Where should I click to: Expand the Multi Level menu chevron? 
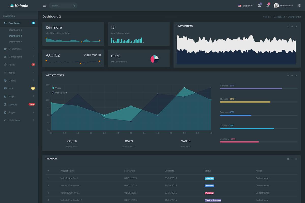tap(34, 120)
